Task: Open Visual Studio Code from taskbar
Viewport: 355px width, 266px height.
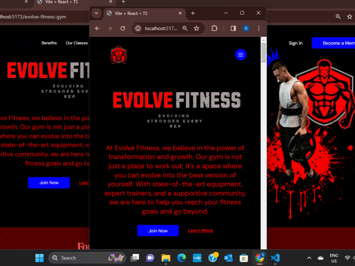Action: [x=275, y=258]
